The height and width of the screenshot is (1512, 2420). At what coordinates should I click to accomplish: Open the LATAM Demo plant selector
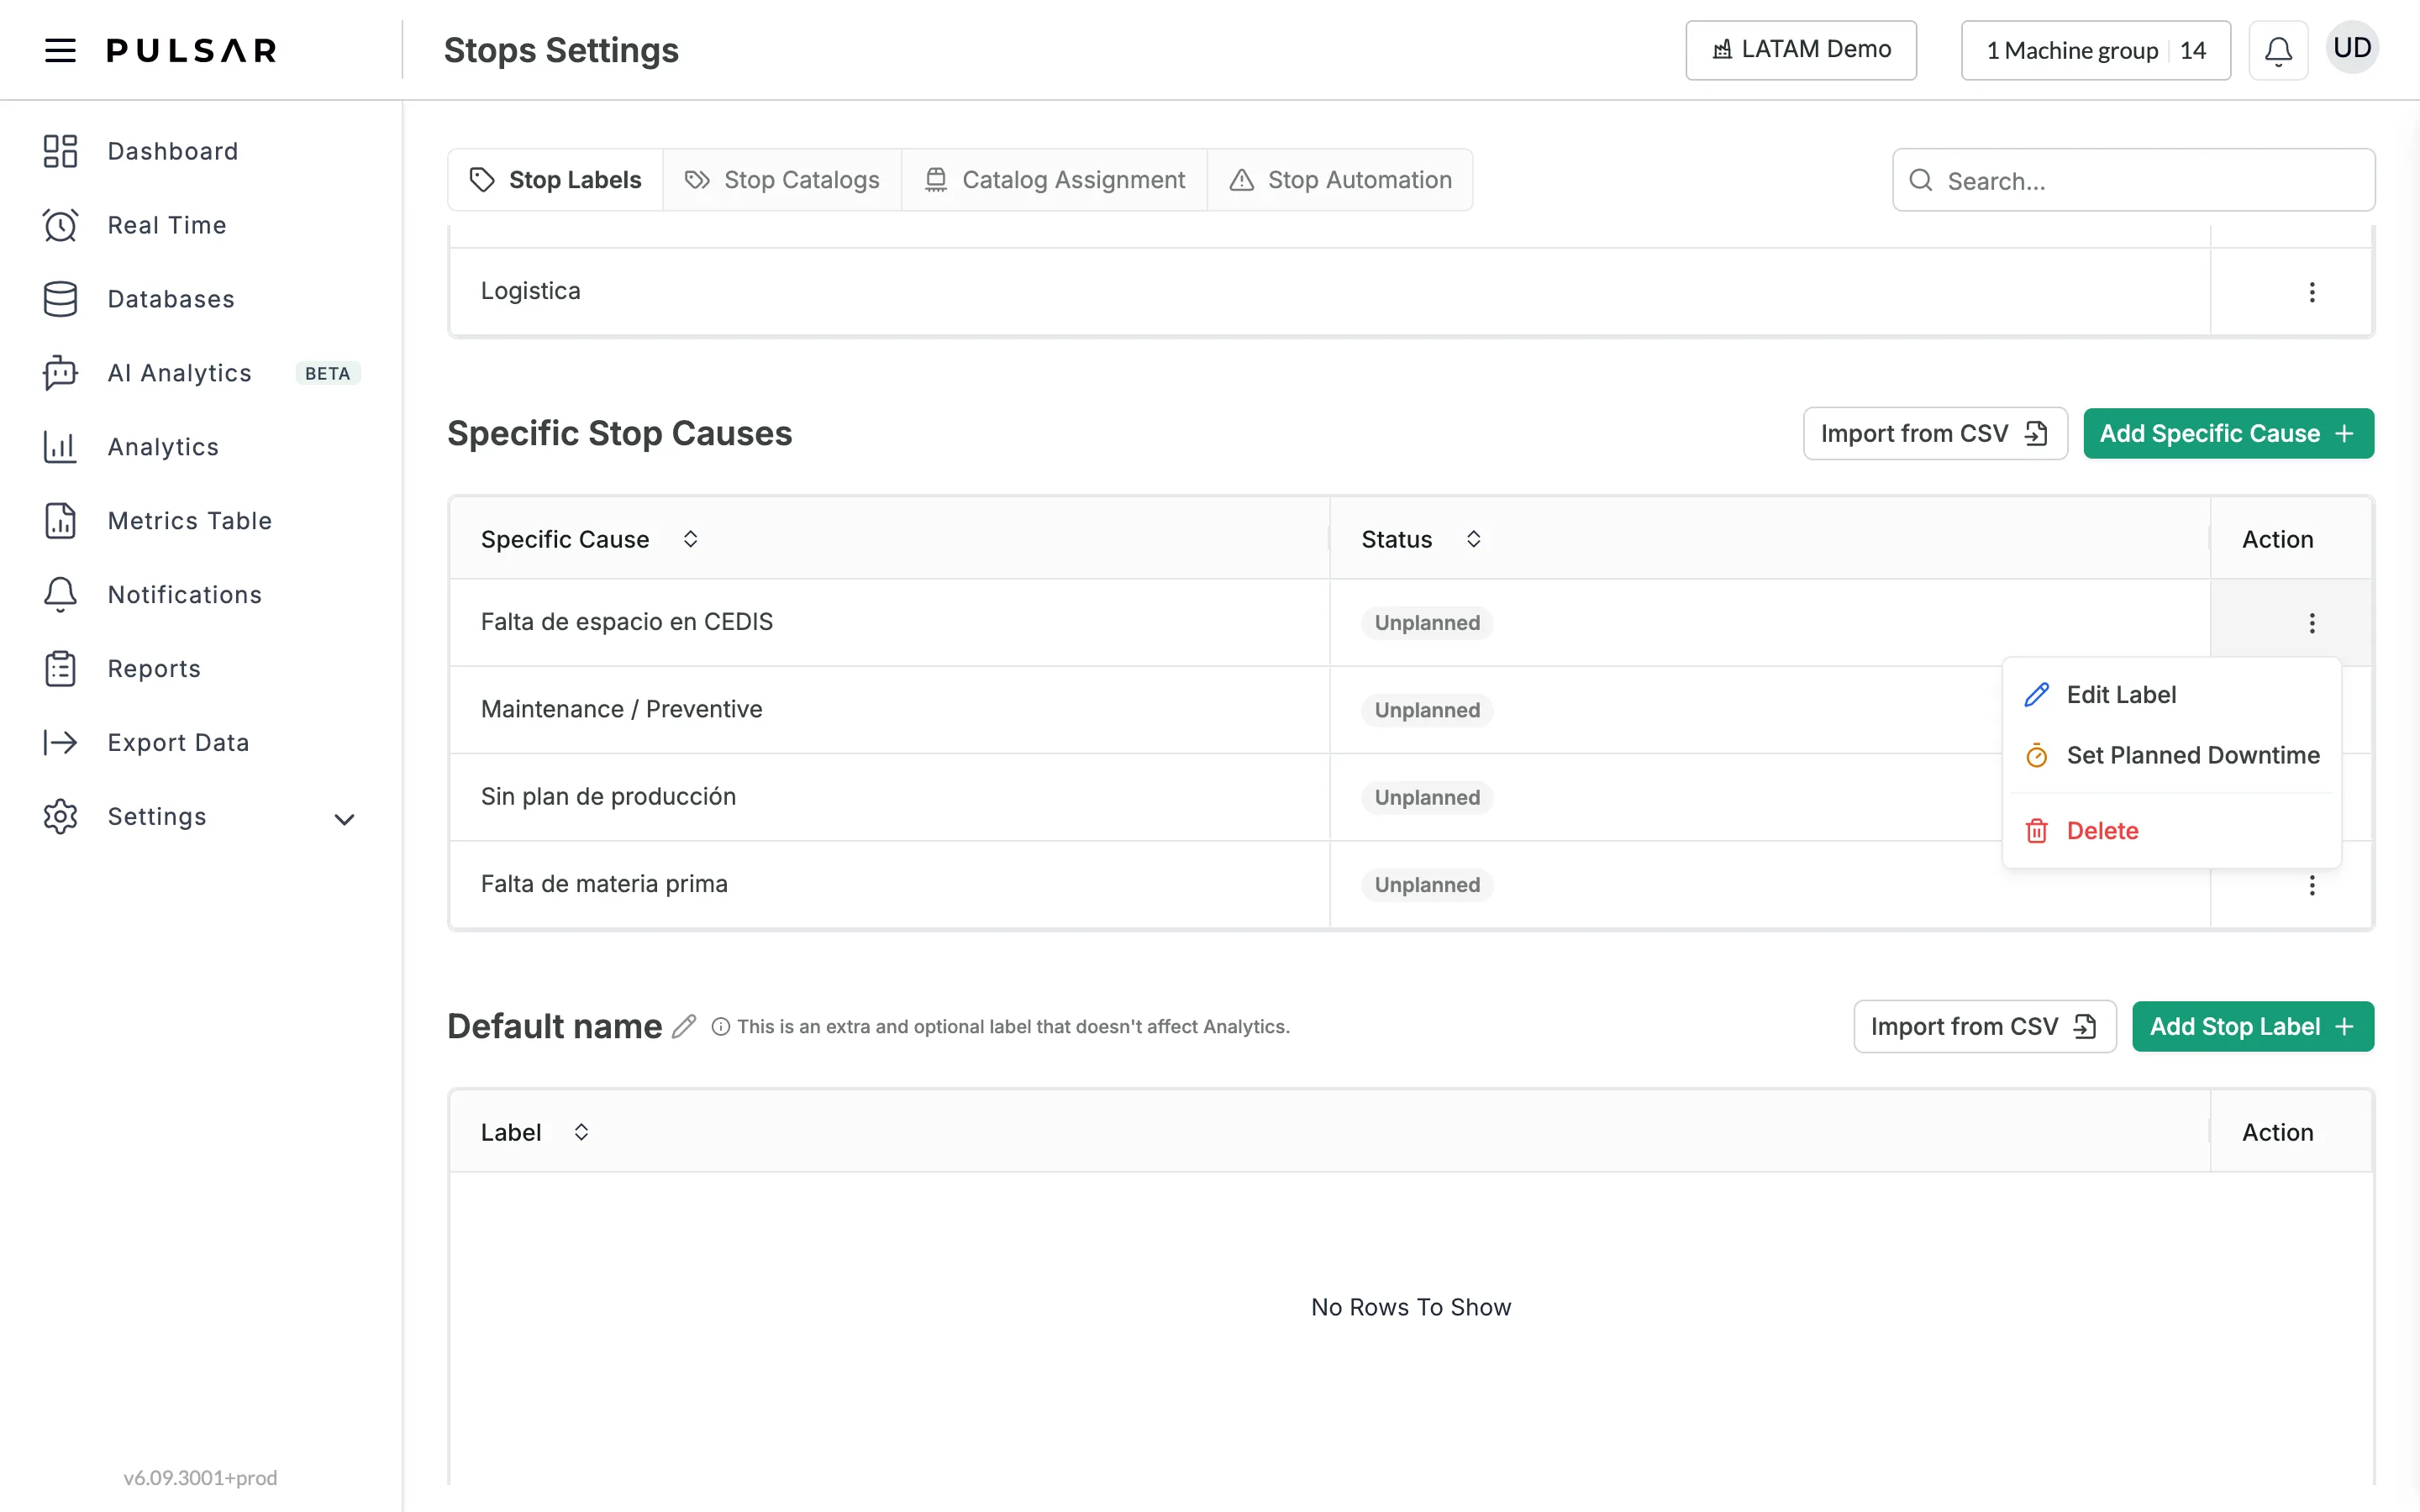[x=1801, y=50]
